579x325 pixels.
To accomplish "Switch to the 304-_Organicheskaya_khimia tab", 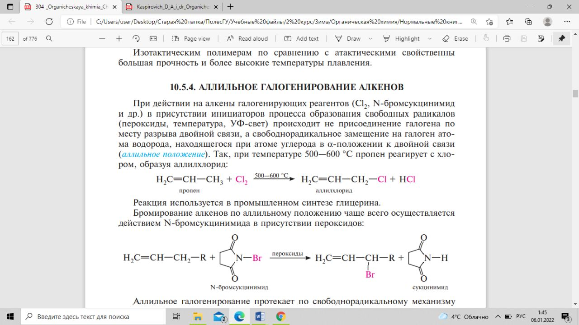I will coord(70,7).
